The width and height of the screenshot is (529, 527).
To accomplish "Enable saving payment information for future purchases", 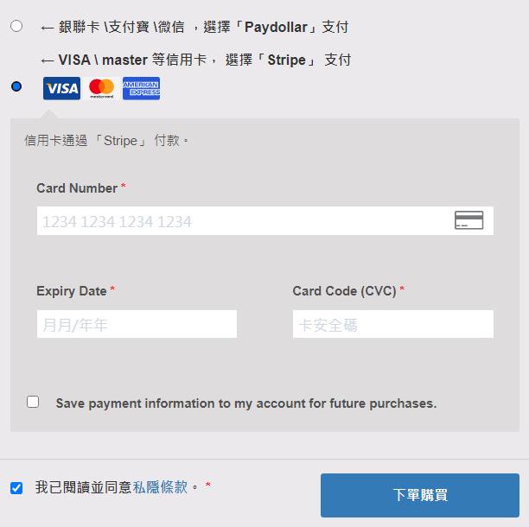I will click(x=33, y=402).
